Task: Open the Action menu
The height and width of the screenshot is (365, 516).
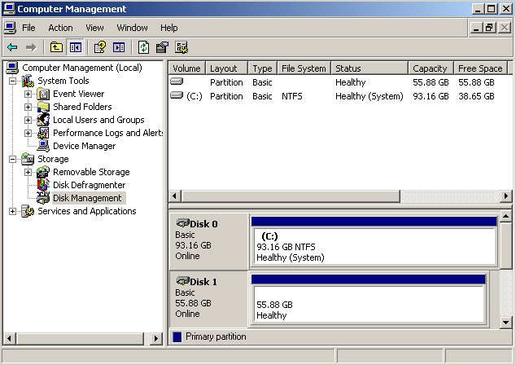Action: (60, 28)
